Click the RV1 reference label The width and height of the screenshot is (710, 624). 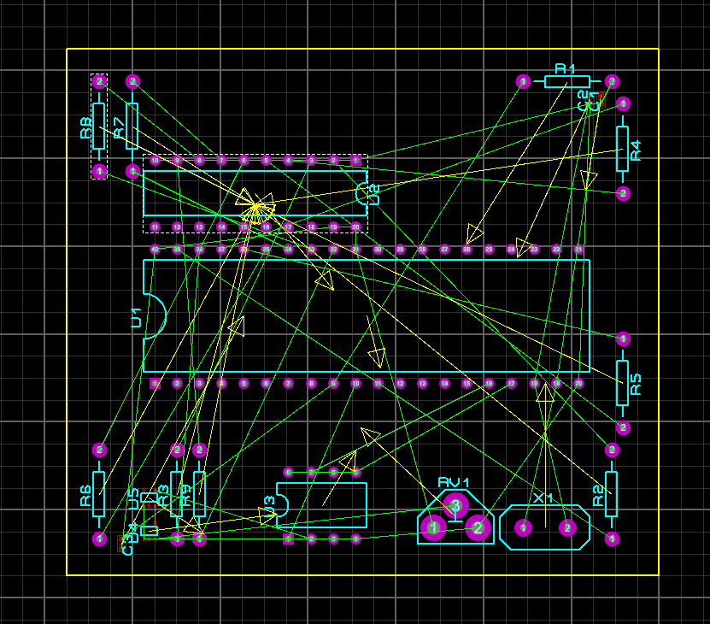pyautogui.click(x=454, y=483)
